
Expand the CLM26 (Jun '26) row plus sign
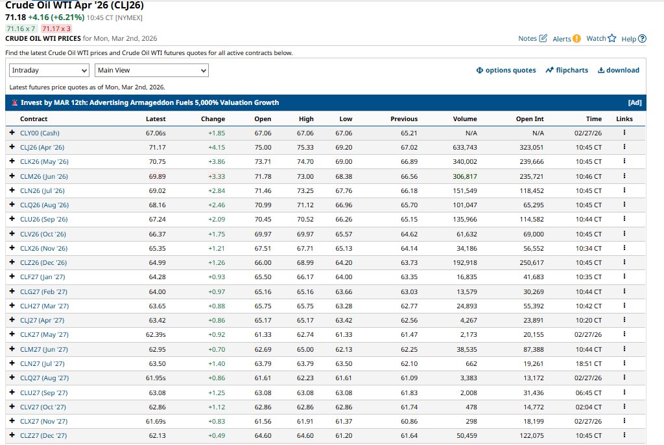click(x=12, y=176)
